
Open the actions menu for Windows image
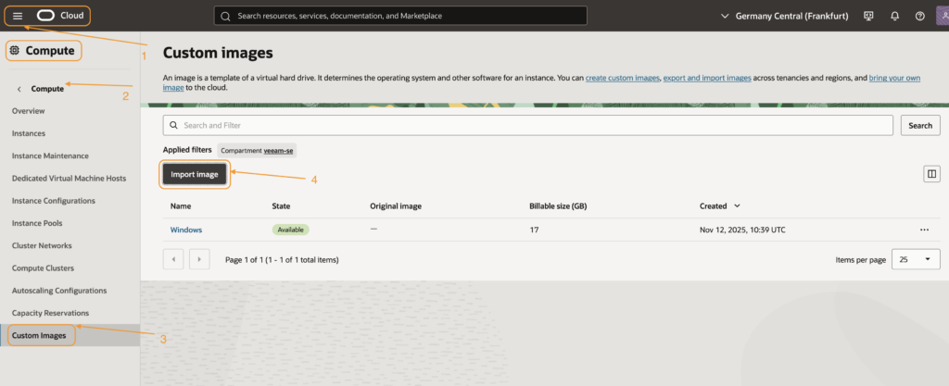pos(924,230)
